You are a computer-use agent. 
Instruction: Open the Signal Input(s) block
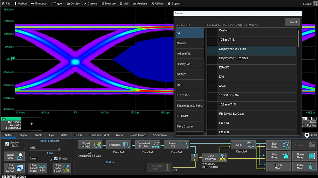point(90,145)
